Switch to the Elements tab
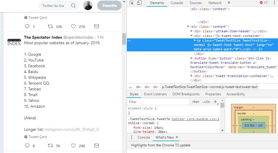278x153 pixels. pyautogui.click(x=157, y=3)
